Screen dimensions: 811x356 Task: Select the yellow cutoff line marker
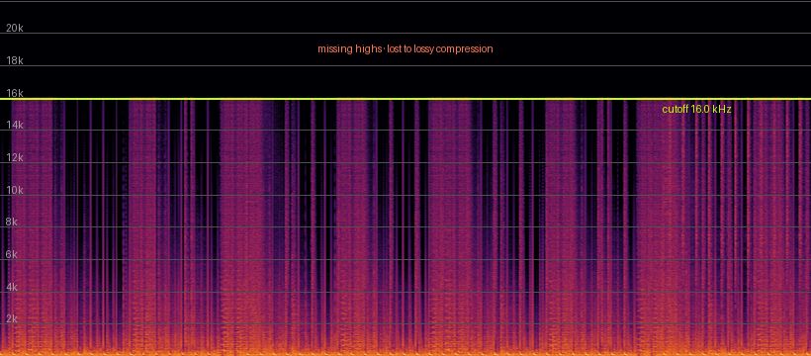pyautogui.click(x=405, y=99)
